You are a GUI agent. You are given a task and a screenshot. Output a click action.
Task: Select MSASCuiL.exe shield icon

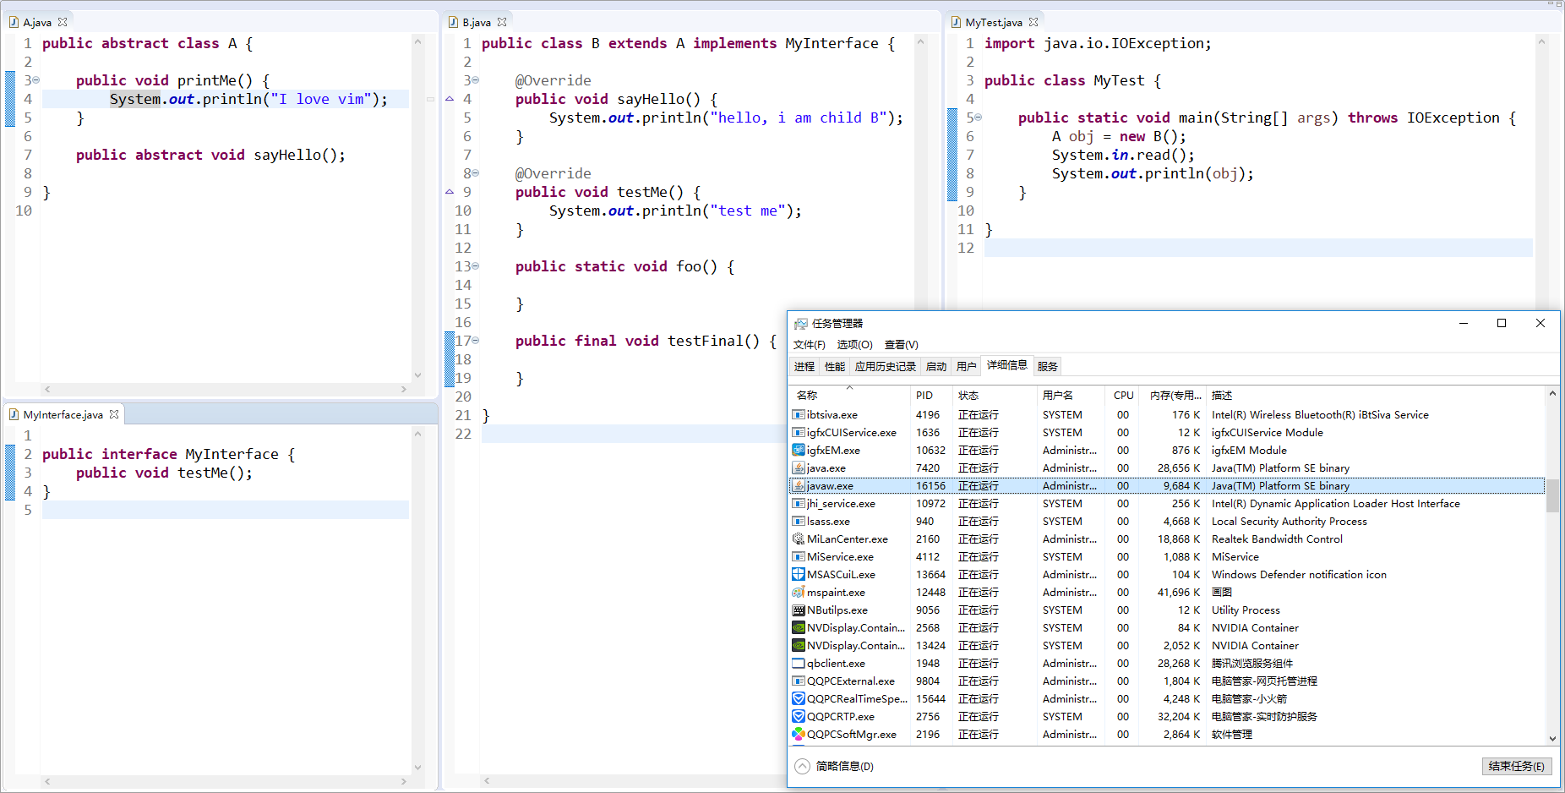pos(799,574)
